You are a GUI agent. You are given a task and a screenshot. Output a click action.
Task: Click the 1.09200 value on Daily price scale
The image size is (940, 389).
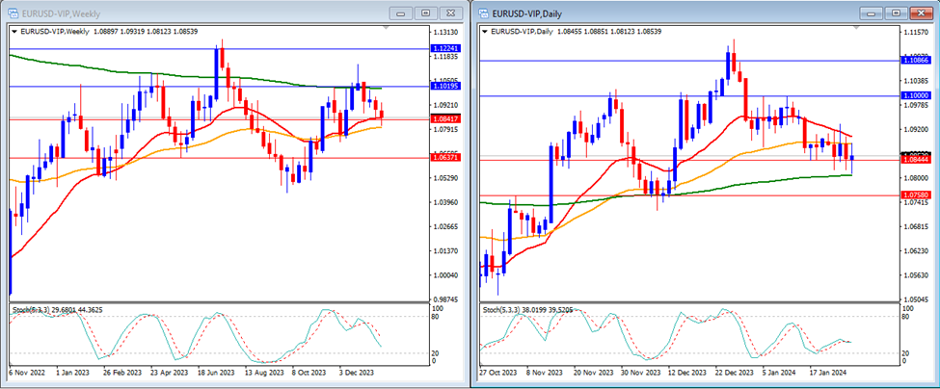[916, 129]
